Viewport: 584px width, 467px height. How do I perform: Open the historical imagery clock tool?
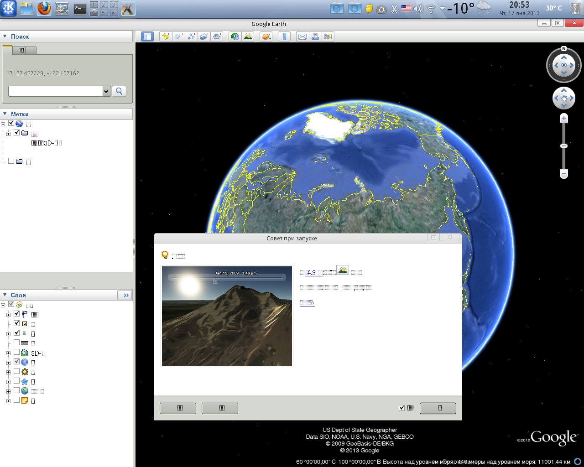click(235, 36)
